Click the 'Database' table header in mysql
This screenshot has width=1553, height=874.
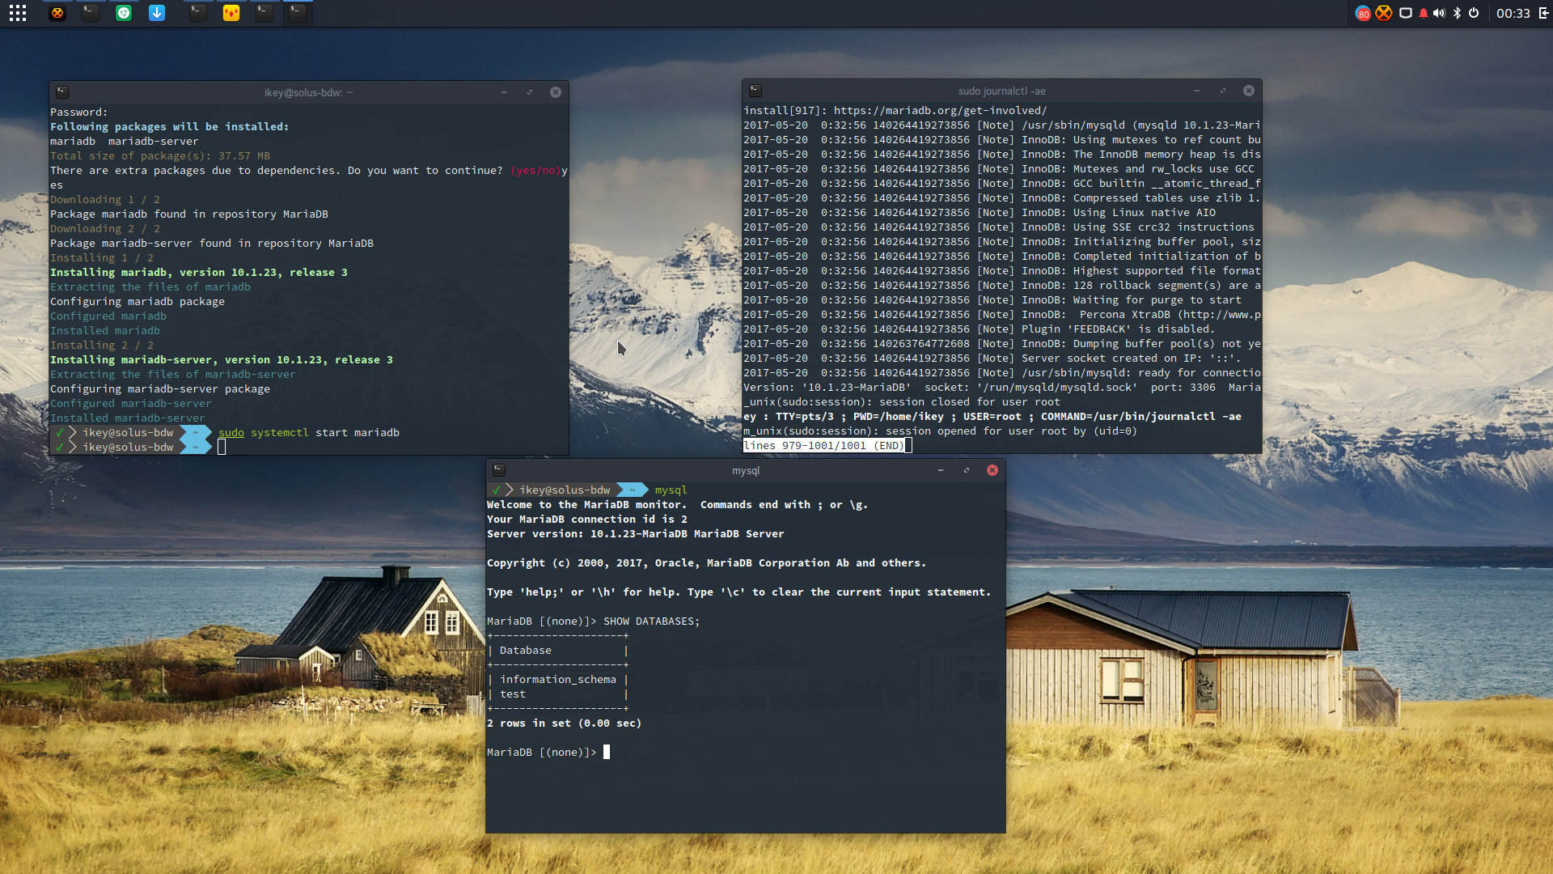click(x=526, y=651)
